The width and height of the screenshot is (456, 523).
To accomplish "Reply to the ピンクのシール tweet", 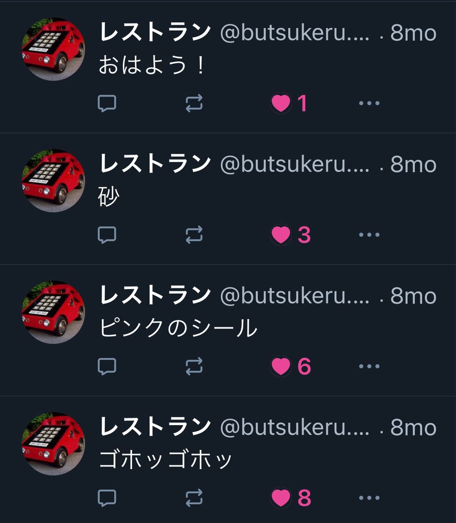I will click(x=107, y=366).
